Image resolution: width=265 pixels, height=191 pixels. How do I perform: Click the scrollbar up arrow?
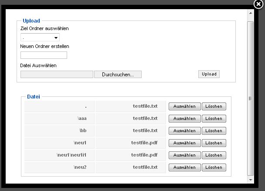pyautogui.click(x=251, y=13)
